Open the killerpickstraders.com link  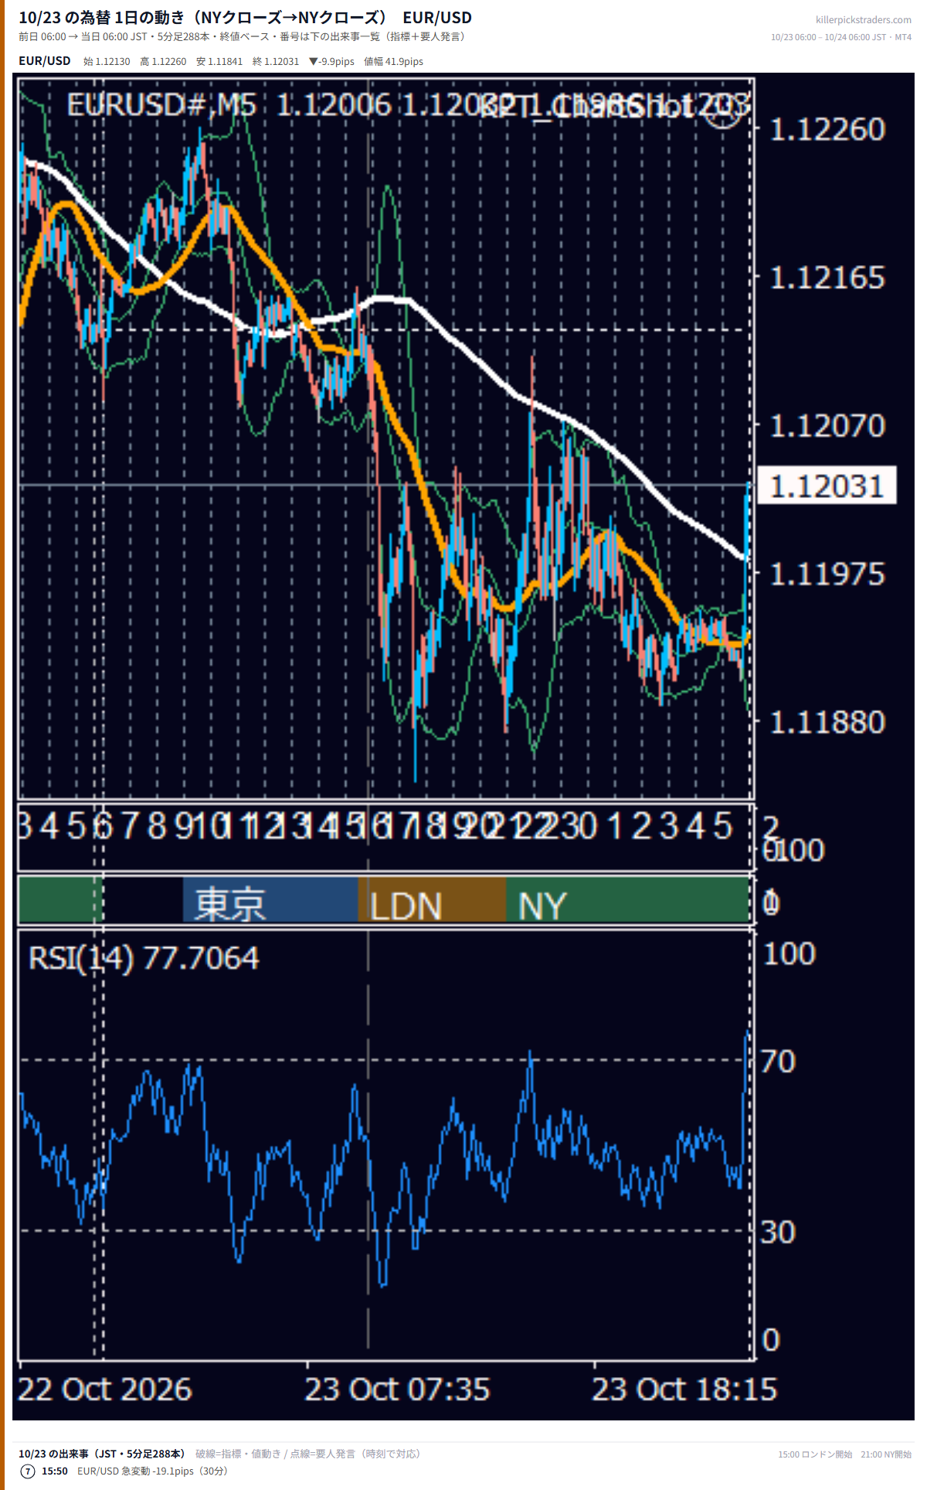point(863,20)
